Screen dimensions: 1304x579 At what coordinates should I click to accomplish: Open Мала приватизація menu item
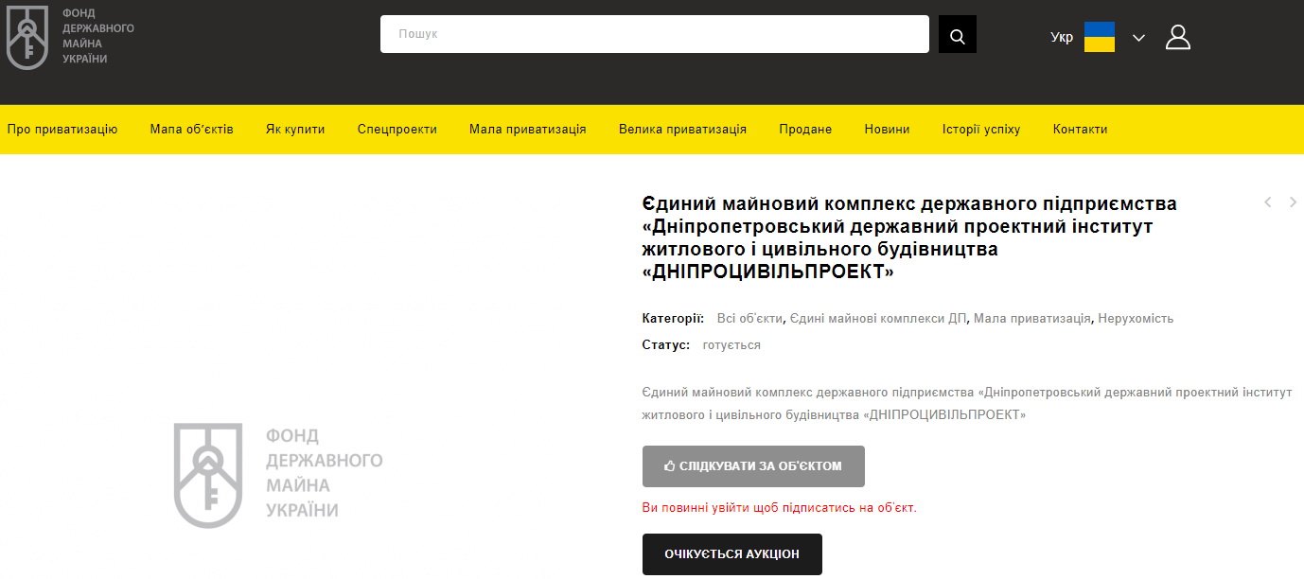(x=528, y=130)
